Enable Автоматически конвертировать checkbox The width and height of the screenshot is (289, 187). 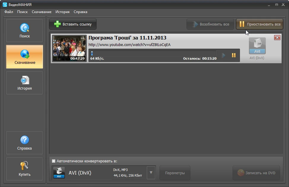tap(54, 161)
